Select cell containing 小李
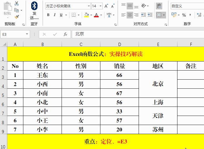Image resolution: width=204 pixels, height=149 pixels. click(42, 129)
